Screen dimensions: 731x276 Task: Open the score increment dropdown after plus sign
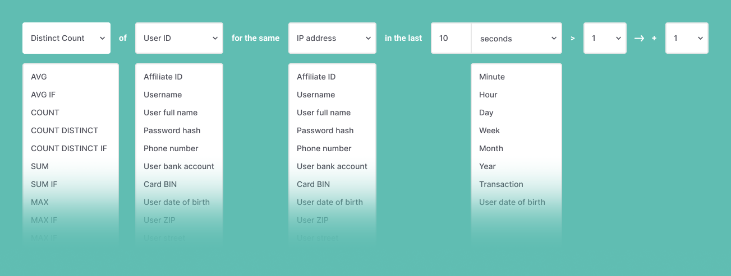687,38
